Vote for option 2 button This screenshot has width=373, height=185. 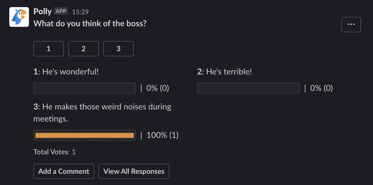pos(83,49)
